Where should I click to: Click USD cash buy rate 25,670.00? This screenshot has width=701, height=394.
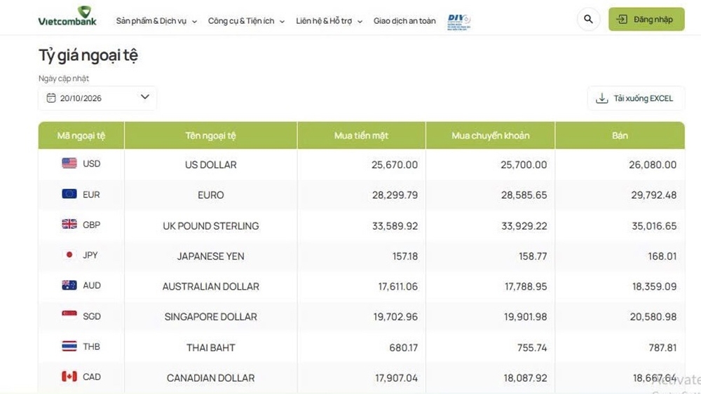click(x=395, y=164)
